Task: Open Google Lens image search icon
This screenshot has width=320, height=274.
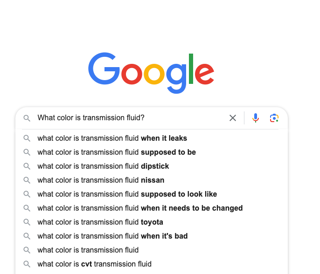Action: point(274,118)
